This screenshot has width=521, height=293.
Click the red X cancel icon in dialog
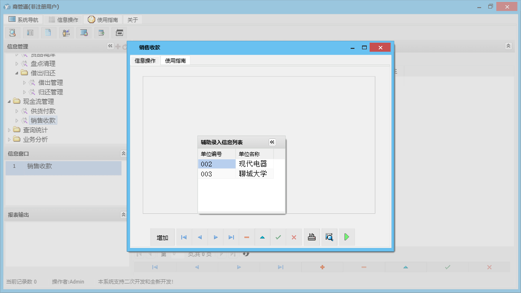294,237
